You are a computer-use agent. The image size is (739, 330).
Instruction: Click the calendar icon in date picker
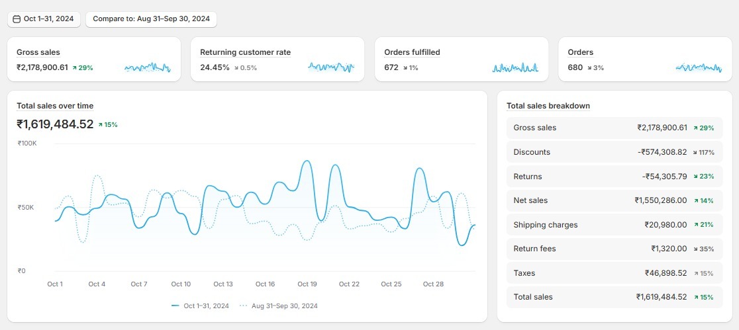point(17,19)
